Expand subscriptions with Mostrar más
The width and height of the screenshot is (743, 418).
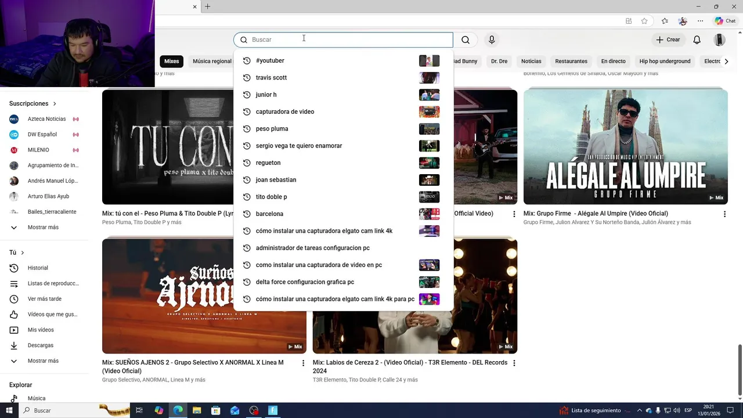coord(44,228)
